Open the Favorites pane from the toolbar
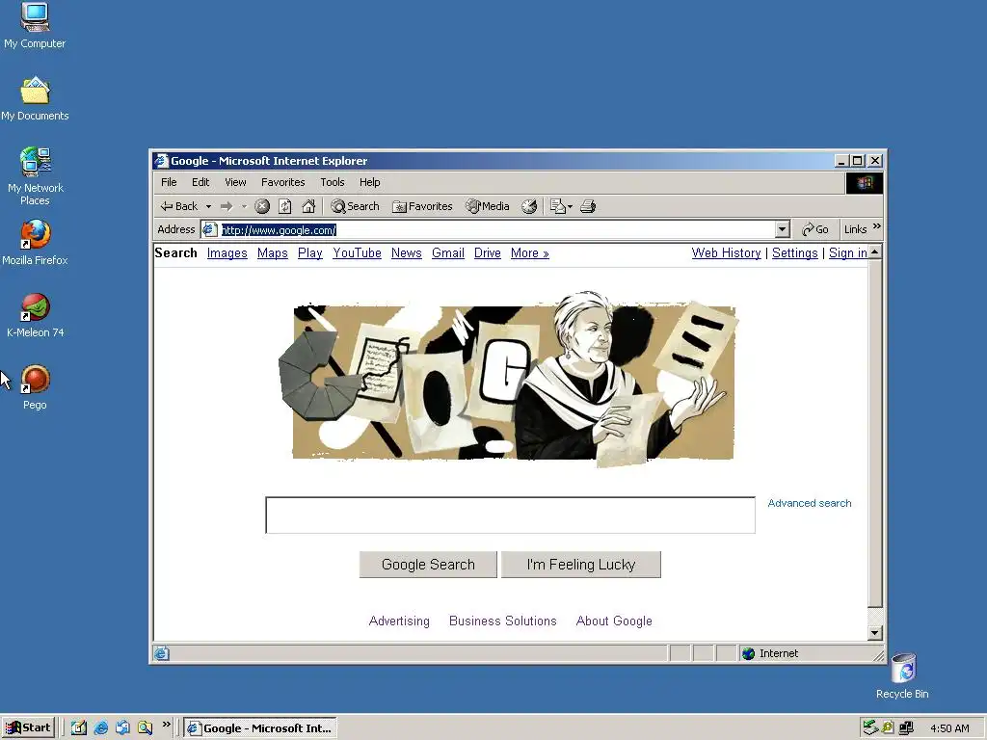Viewport: 987px width, 740px height. tap(422, 206)
